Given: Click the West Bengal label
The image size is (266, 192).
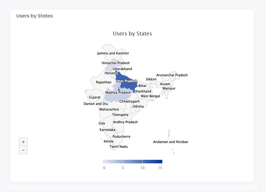Looking at the screenshot, I should click(x=150, y=96).
